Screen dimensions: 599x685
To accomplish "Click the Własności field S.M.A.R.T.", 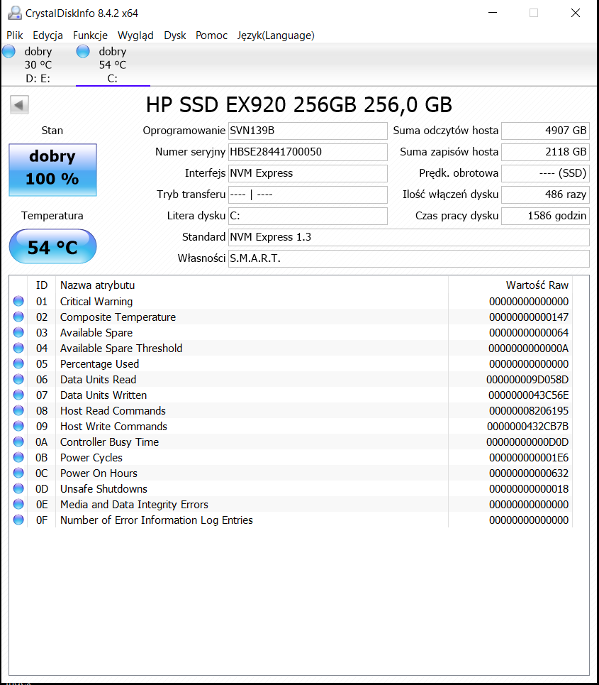I will click(409, 258).
